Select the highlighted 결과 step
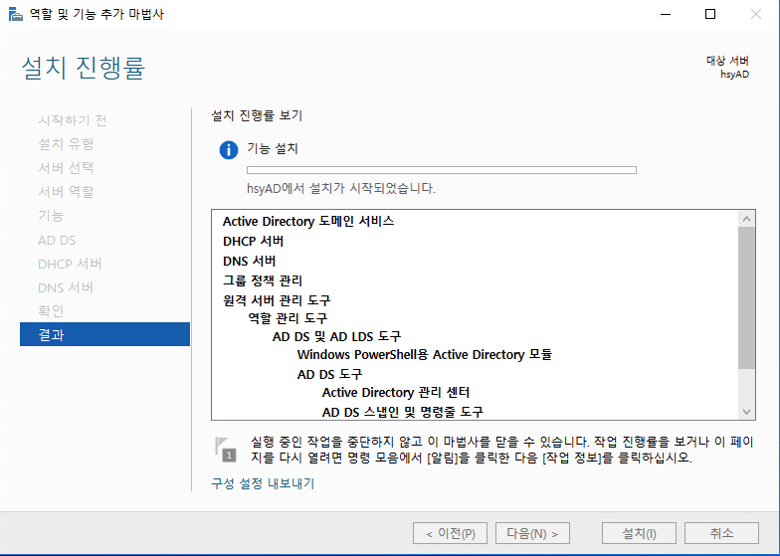The image size is (780, 556). [x=105, y=334]
